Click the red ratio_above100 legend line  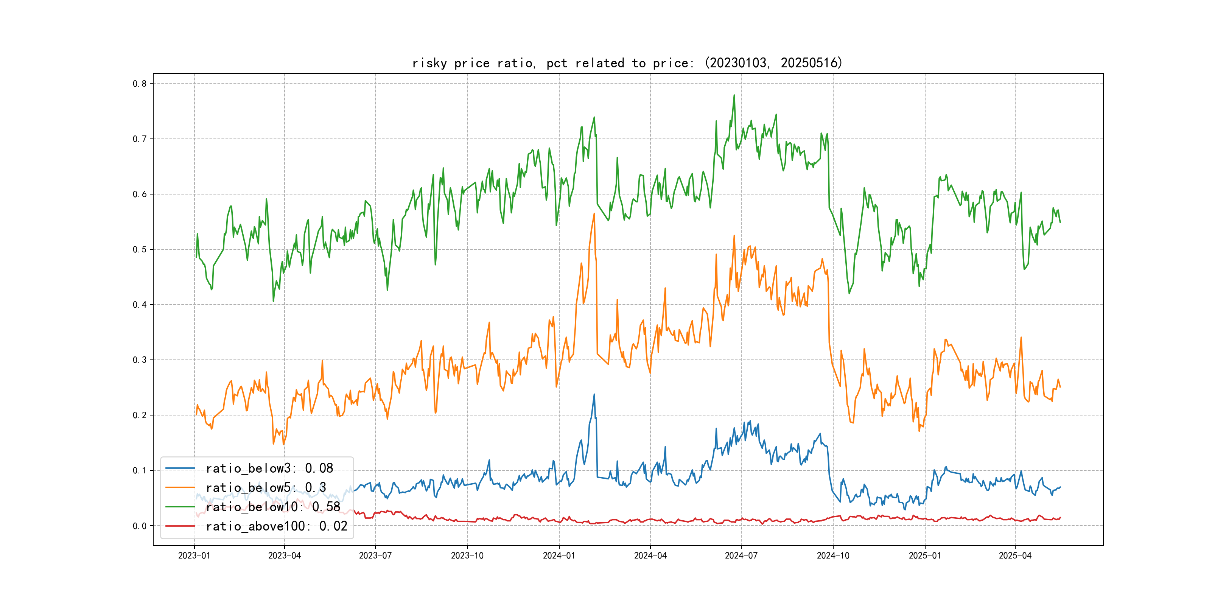click(180, 526)
